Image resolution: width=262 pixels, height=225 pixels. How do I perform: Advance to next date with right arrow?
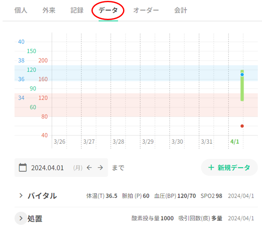tap(100, 167)
